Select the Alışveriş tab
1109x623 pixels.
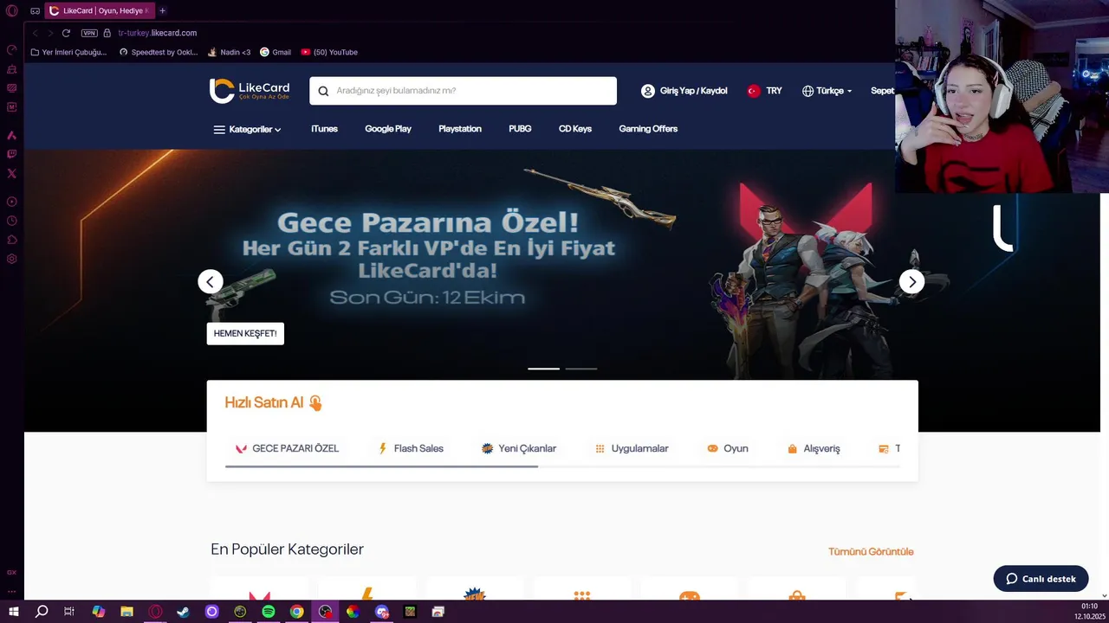(814, 448)
